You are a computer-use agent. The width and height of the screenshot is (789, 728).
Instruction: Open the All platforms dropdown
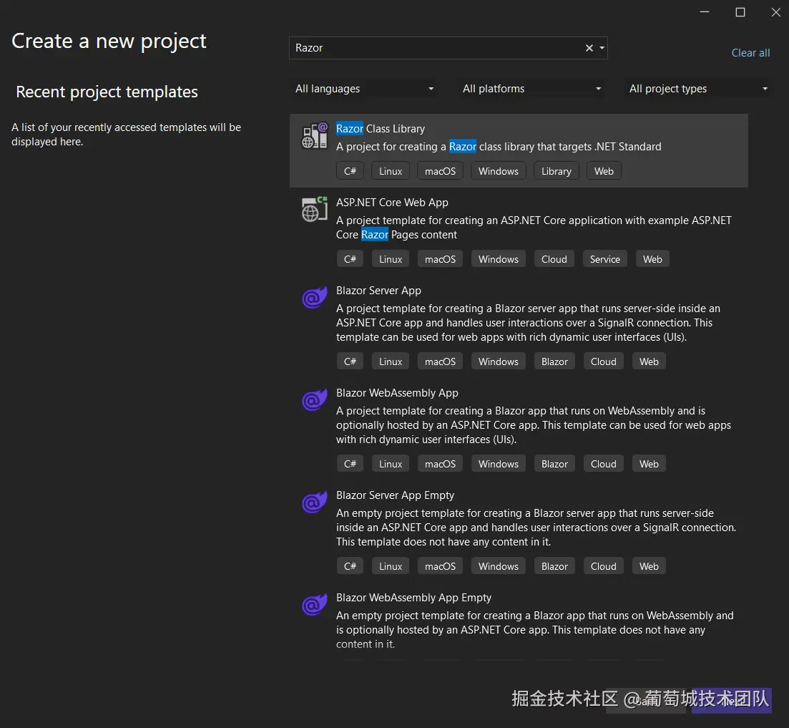(x=531, y=89)
